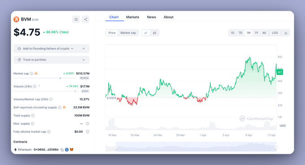305x165 pixels.
Task: Click the info icon next to Max. supply label
Action: (x=33, y=124)
